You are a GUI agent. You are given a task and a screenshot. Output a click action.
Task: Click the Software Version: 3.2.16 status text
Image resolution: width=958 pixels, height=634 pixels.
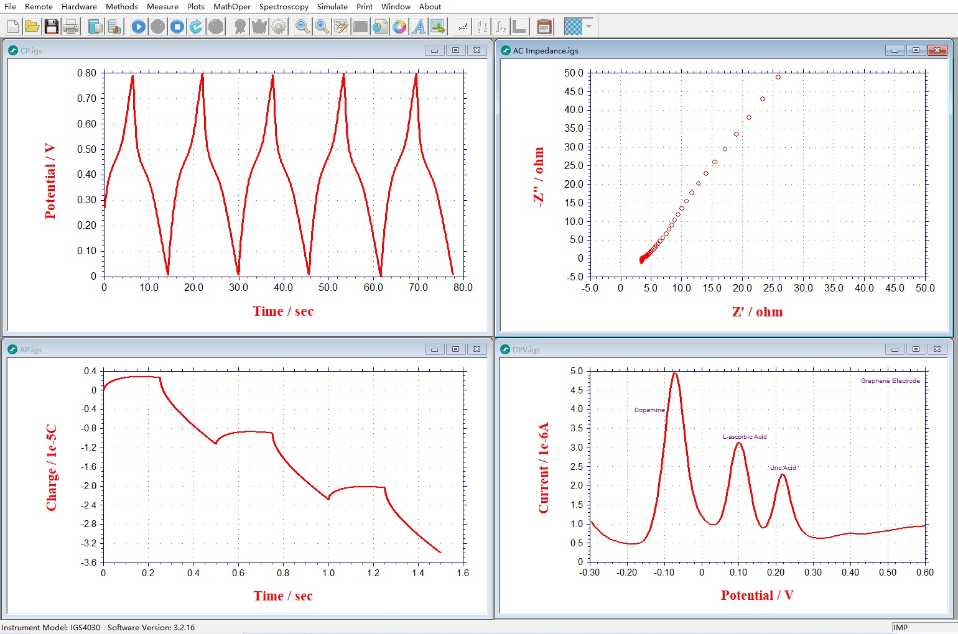[x=151, y=628]
